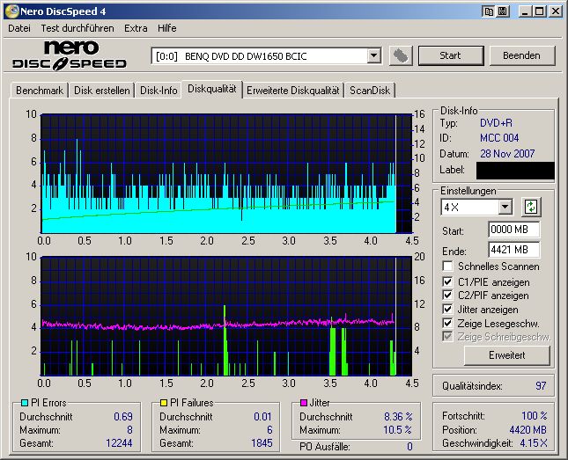Click the drive options icon beside Start
Image resolution: width=568 pixels, height=460 pixels.
(x=401, y=55)
